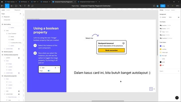Click the background opacity value
This screenshot has width=181, height=102.
tap(170, 17)
